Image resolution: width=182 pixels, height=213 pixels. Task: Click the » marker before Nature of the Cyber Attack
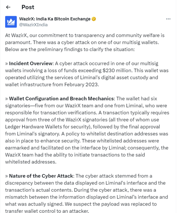(x=6, y=176)
